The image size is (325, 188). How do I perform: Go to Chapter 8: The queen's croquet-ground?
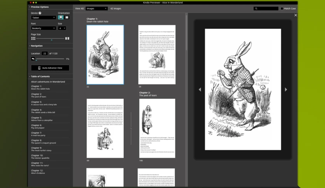click(43, 141)
